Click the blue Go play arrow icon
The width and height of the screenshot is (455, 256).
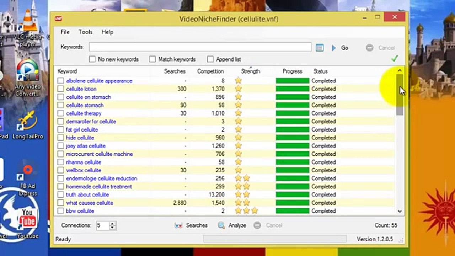[x=333, y=48]
